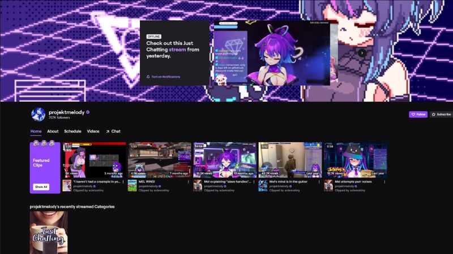
Task: Click the 'stream' link in offline message
Action: (x=177, y=50)
